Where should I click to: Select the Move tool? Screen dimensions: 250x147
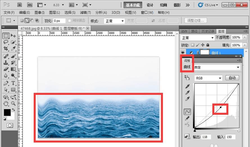[13, 36]
